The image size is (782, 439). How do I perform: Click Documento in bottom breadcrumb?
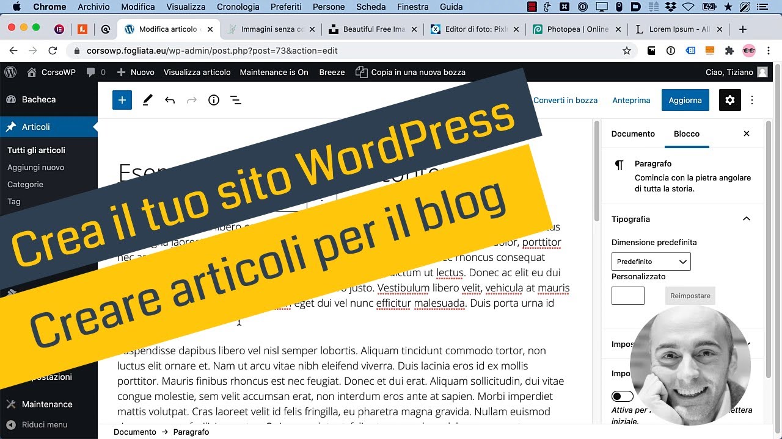point(135,432)
